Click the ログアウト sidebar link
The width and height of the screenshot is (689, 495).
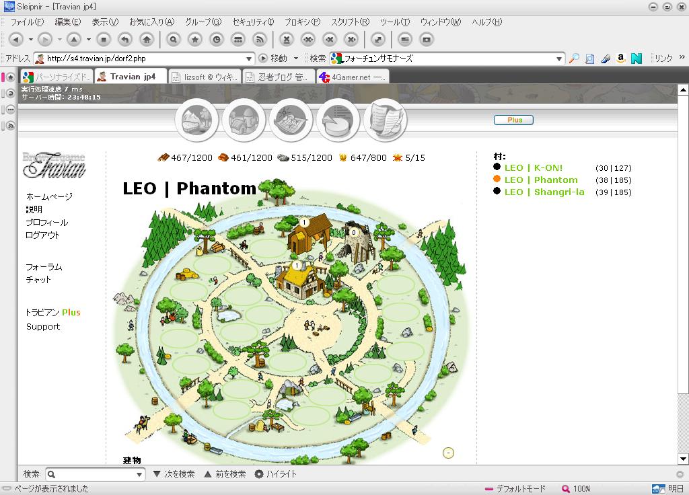click(x=42, y=235)
